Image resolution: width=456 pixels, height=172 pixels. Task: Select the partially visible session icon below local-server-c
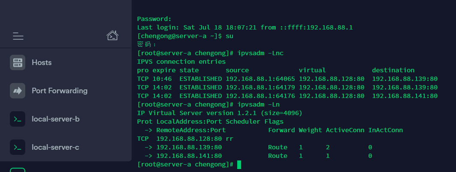[18, 170]
